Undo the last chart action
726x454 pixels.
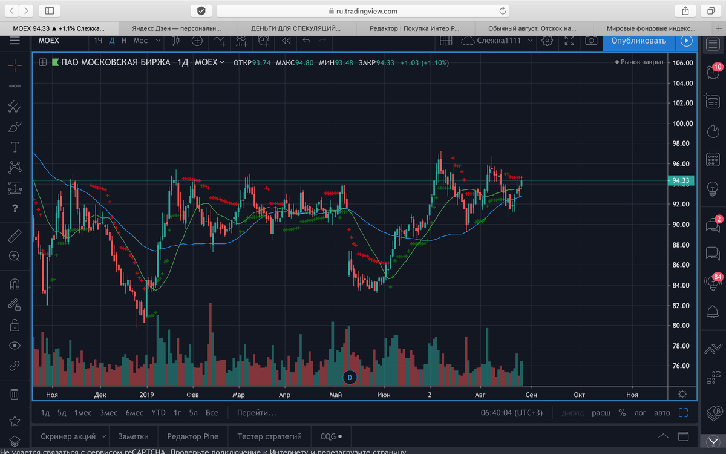coord(307,41)
